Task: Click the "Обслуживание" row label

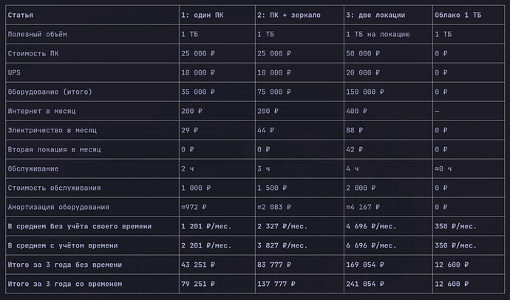Action: [92, 168]
